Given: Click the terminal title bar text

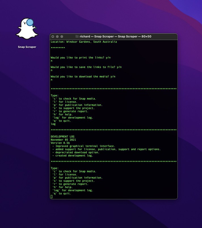Looking at the screenshot, I should pyautogui.click(x=115, y=36).
